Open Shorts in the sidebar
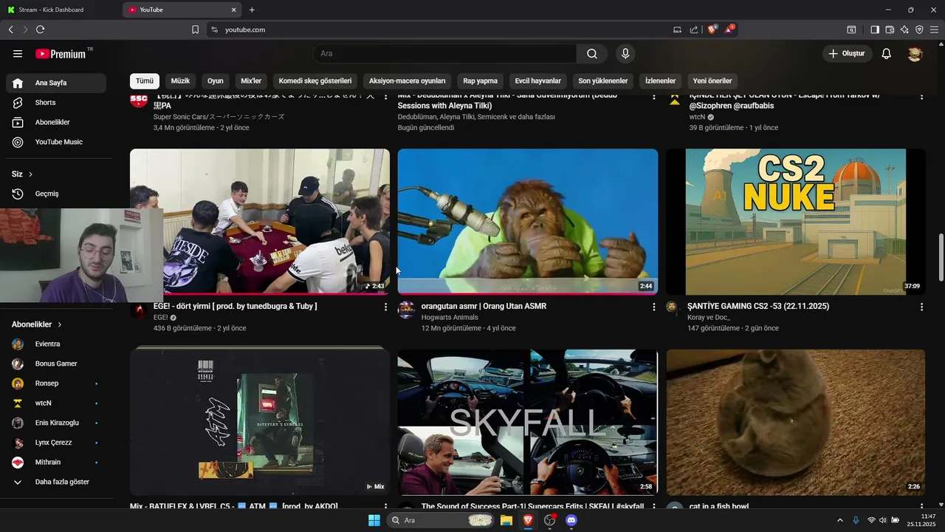Viewport: 945px width, 532px height. click(x=56, y=103)
